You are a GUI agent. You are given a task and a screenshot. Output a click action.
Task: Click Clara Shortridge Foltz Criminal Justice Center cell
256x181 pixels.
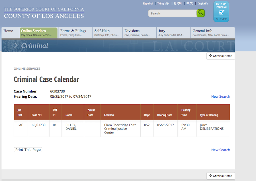[120, 129]
